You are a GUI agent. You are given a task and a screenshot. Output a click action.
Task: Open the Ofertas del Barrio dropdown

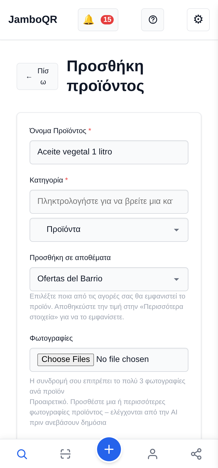coord(109,279)
